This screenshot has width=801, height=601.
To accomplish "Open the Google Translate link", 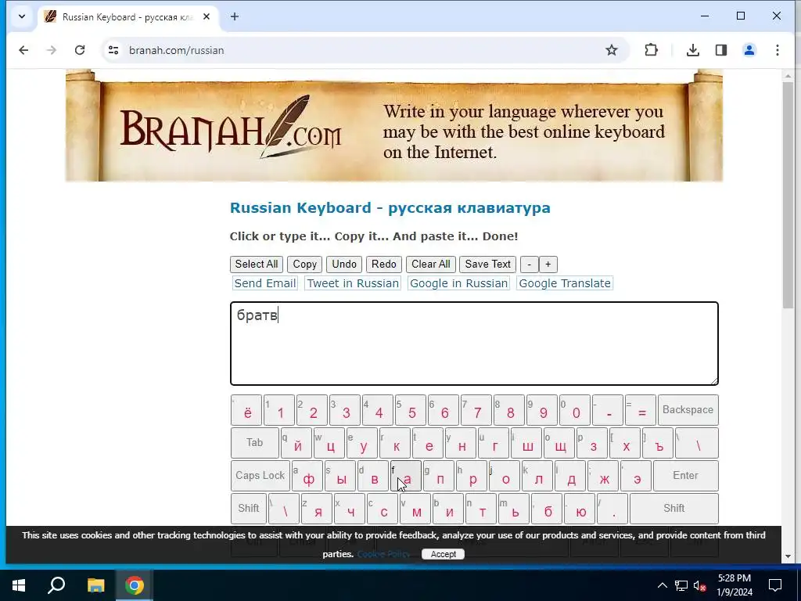I will pyautogui.click(x=565, y=283).
